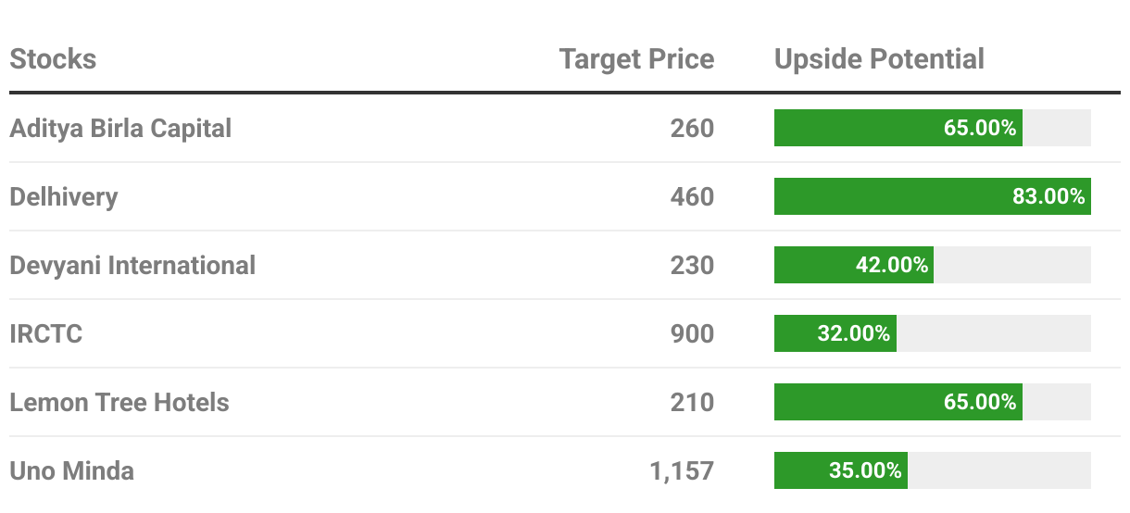Click the Delhivery stock name
Viewport: 1130px width, 513px height.
click(64, 197)
